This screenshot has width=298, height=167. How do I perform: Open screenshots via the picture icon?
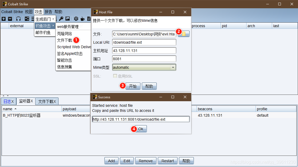(x=68, y=19)
